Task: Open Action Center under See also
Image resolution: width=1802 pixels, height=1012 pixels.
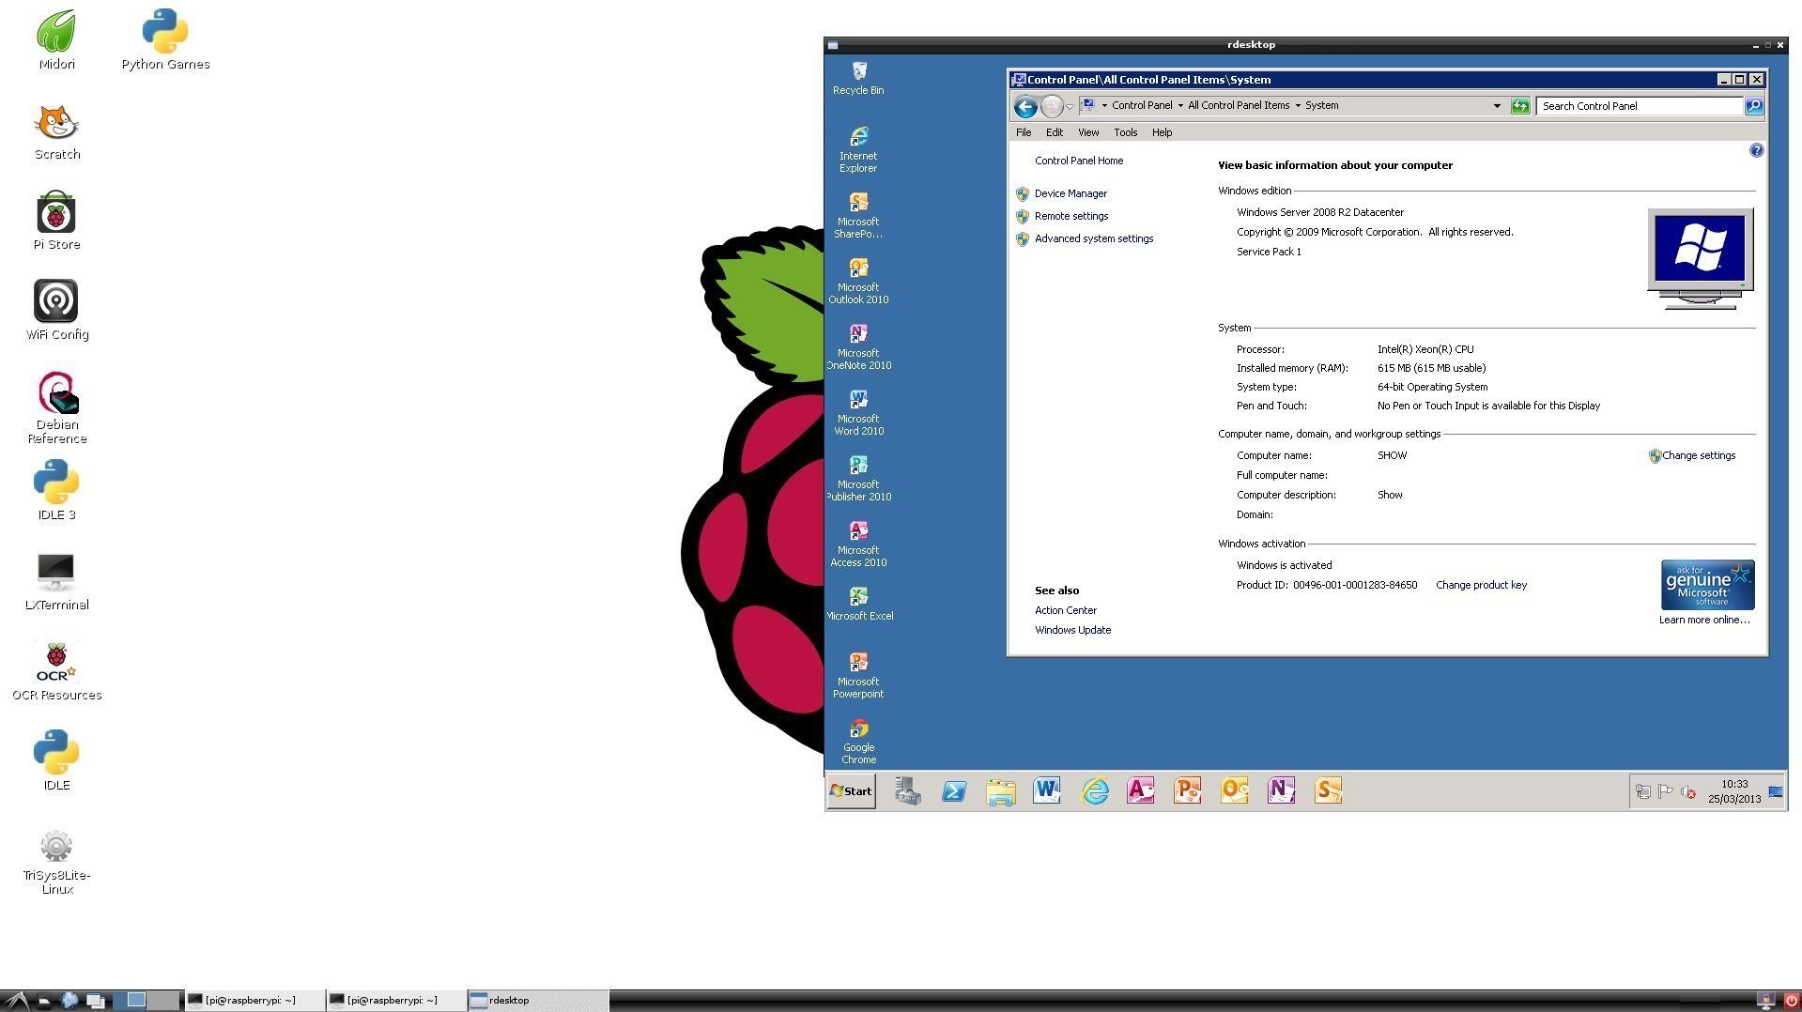Action: pos(1066,610)
